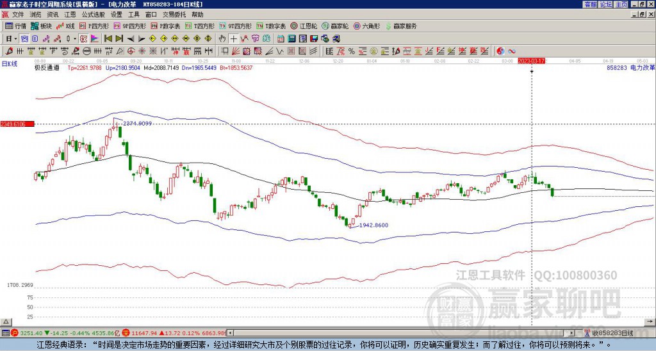Click the 板块 toolbar button

coord(42,26)
